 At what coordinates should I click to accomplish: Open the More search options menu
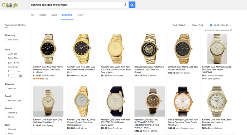81,15
